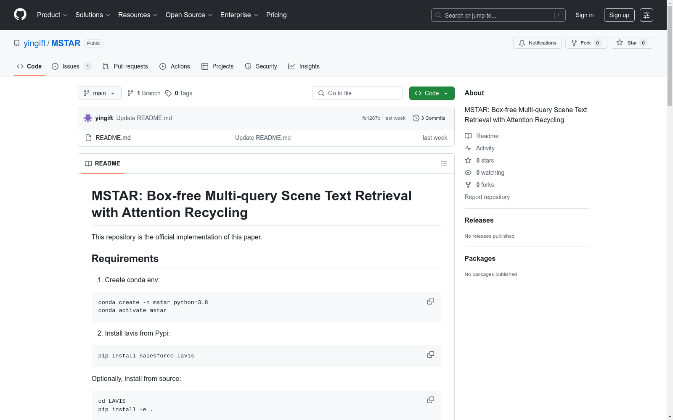Open the GitHub homepage logo
Screen dimensions: 673x420
(x=20, y=15)
